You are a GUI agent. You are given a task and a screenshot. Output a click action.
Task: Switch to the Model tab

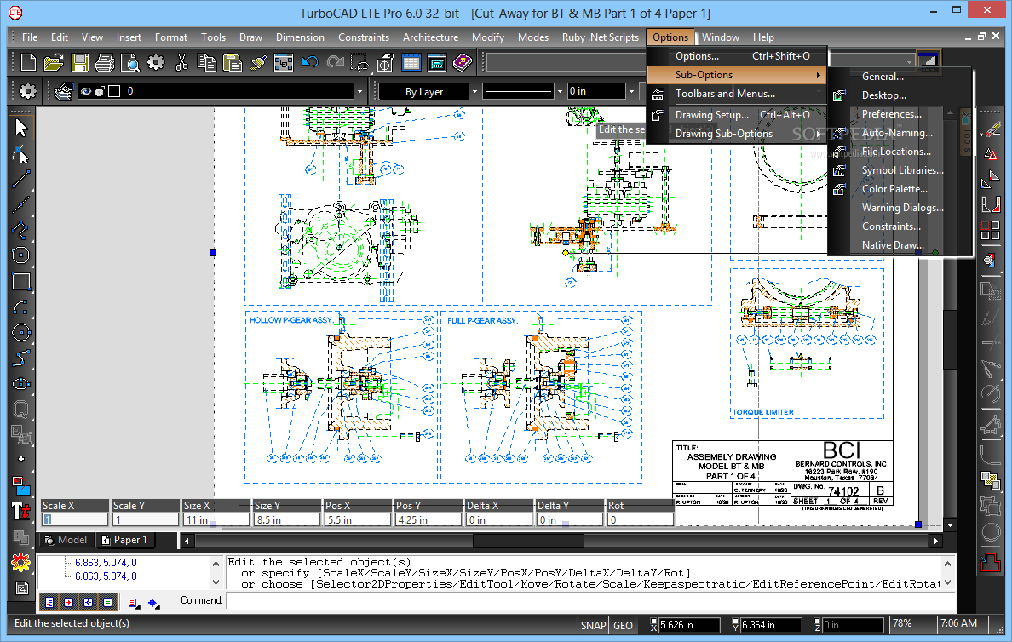66,540
